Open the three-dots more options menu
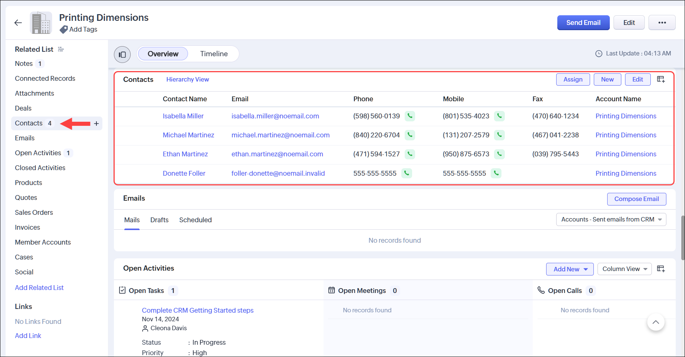Image resolution: width=685 pixels, height=357 pixels. coord(662,23)
